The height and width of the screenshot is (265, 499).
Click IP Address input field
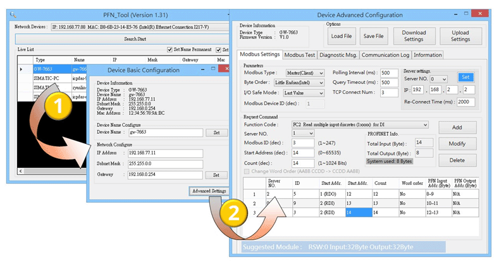(x=166, y=153)
